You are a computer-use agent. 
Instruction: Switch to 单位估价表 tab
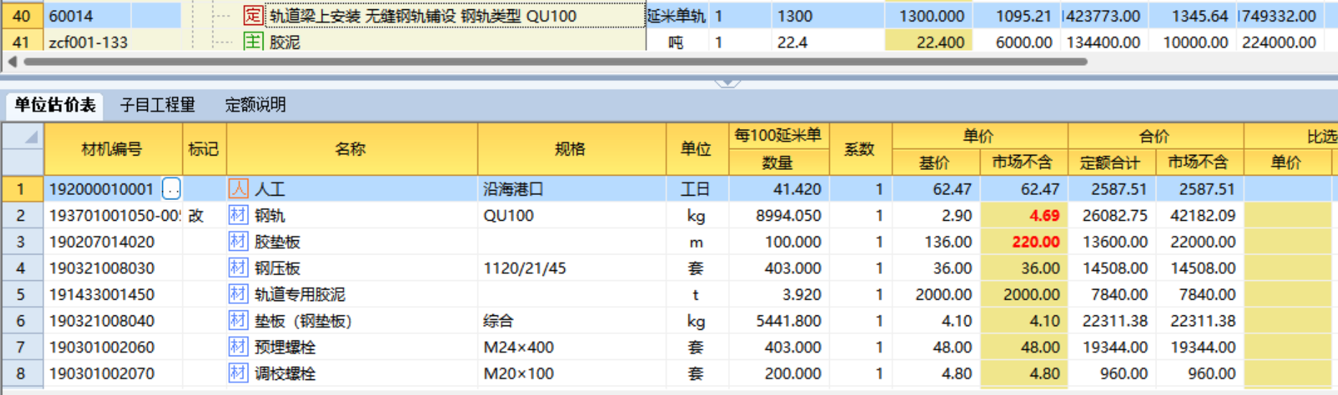[55, 105]
